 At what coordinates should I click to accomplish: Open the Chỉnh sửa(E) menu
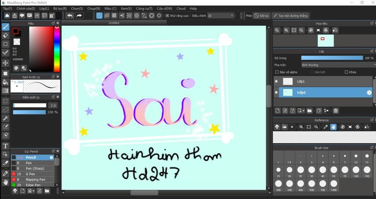25,8
